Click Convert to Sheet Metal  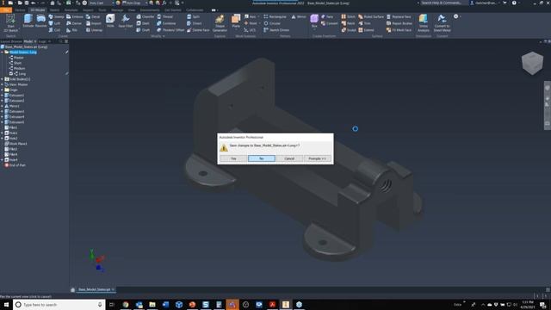(442, 23)
